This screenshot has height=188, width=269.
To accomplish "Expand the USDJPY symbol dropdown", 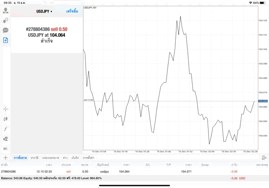I will click(x=44, y=11).
